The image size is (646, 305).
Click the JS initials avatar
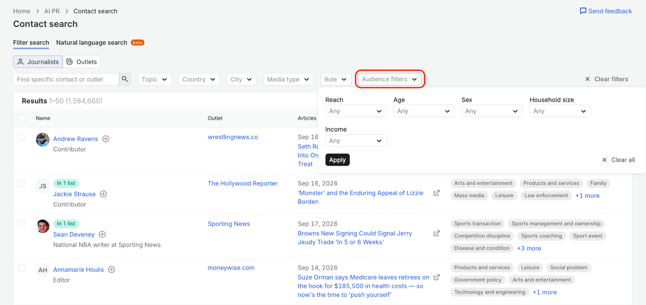tap(42, 186)
